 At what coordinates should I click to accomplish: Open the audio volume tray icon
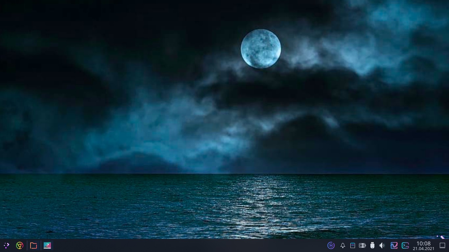[382, 245]
